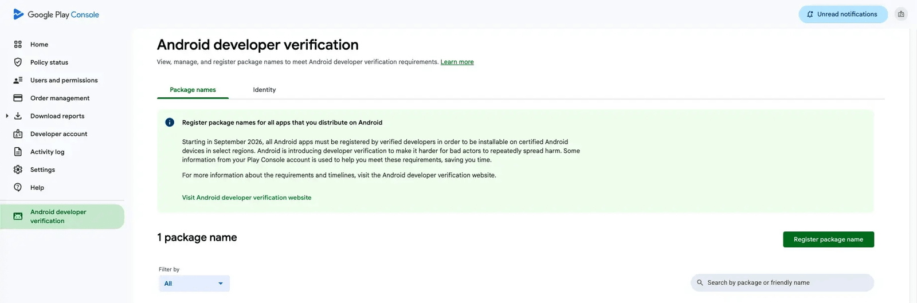
Task: Click the Policy status shield icon
Action: pos(18,62)
